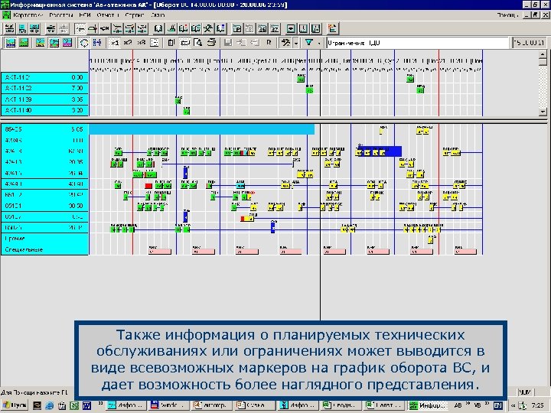
Task: Switch input language via the EN indicator
Action: (x=497, y=405)
